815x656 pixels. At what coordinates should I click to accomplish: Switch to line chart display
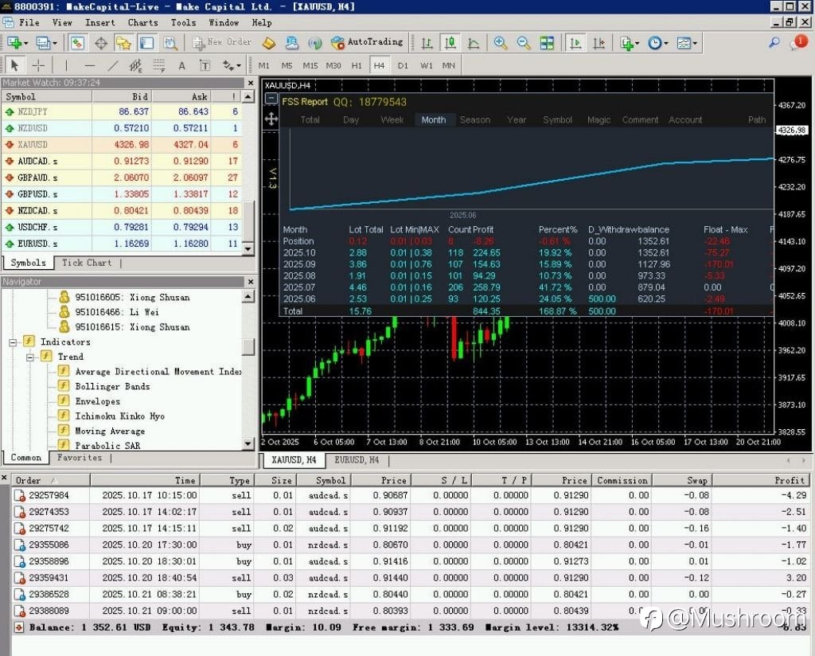pyautogui.click(x=473, y=43)
